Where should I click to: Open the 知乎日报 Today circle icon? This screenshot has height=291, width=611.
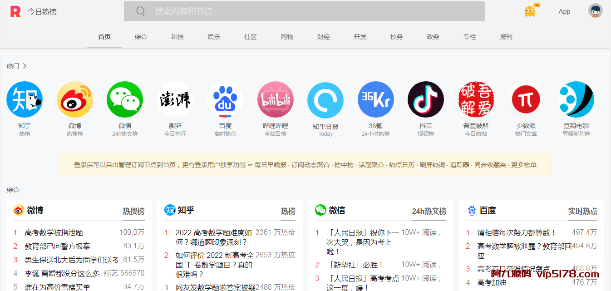[325, 100]
